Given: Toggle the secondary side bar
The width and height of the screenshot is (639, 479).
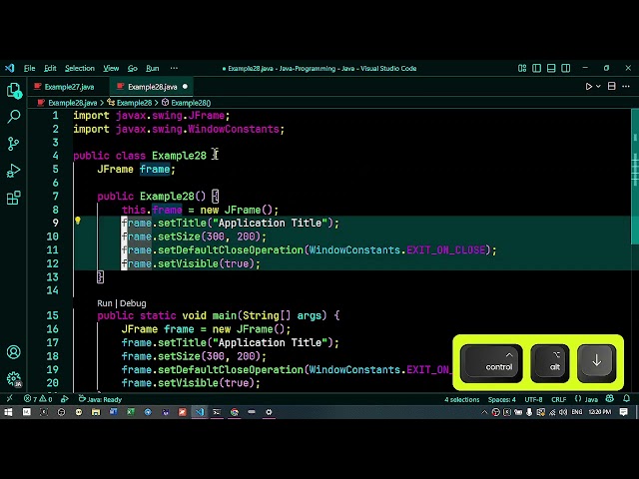Looking at the screenshot, I should (566, 68).
